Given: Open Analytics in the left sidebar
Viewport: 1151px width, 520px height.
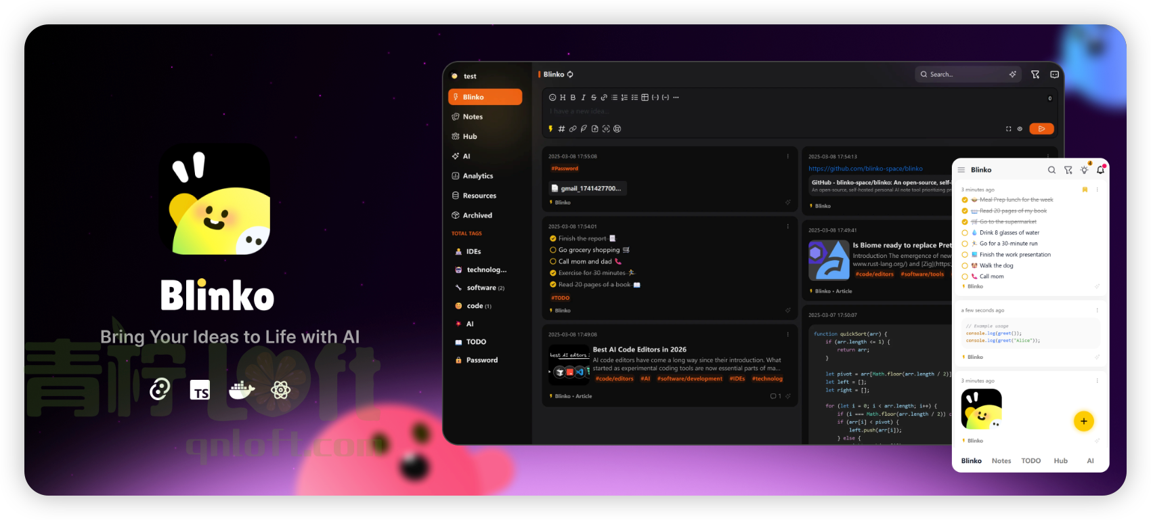Looking at the screenshot, I should [477, 176].
